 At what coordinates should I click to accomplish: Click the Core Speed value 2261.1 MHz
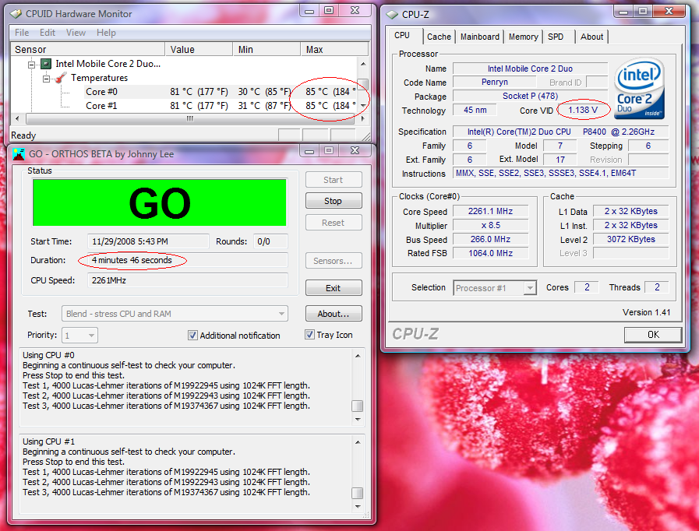(490, 211)
